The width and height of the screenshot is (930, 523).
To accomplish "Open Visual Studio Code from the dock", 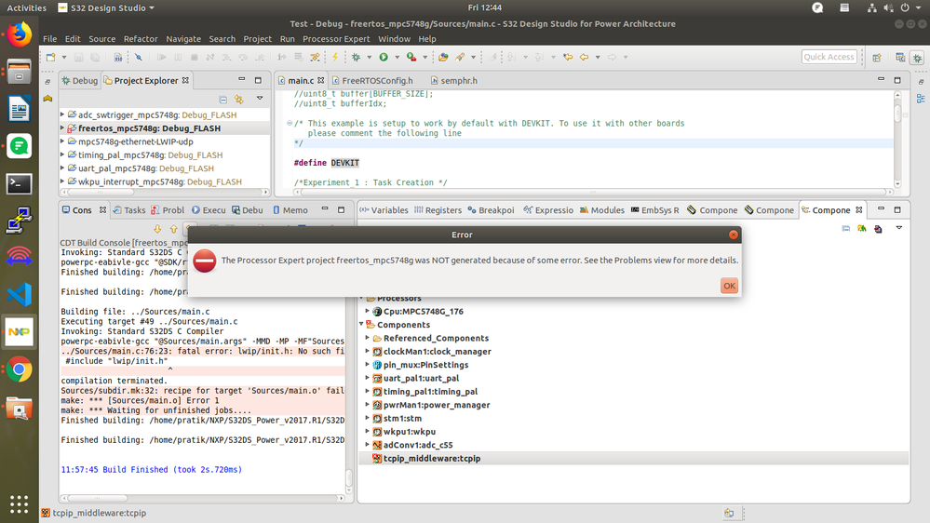I will pos(19,295).
